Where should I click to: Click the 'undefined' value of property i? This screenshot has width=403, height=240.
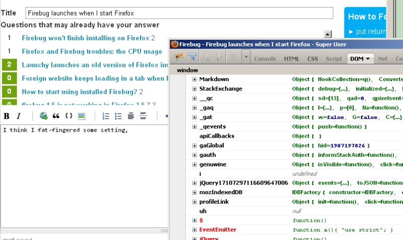point(305,174)
